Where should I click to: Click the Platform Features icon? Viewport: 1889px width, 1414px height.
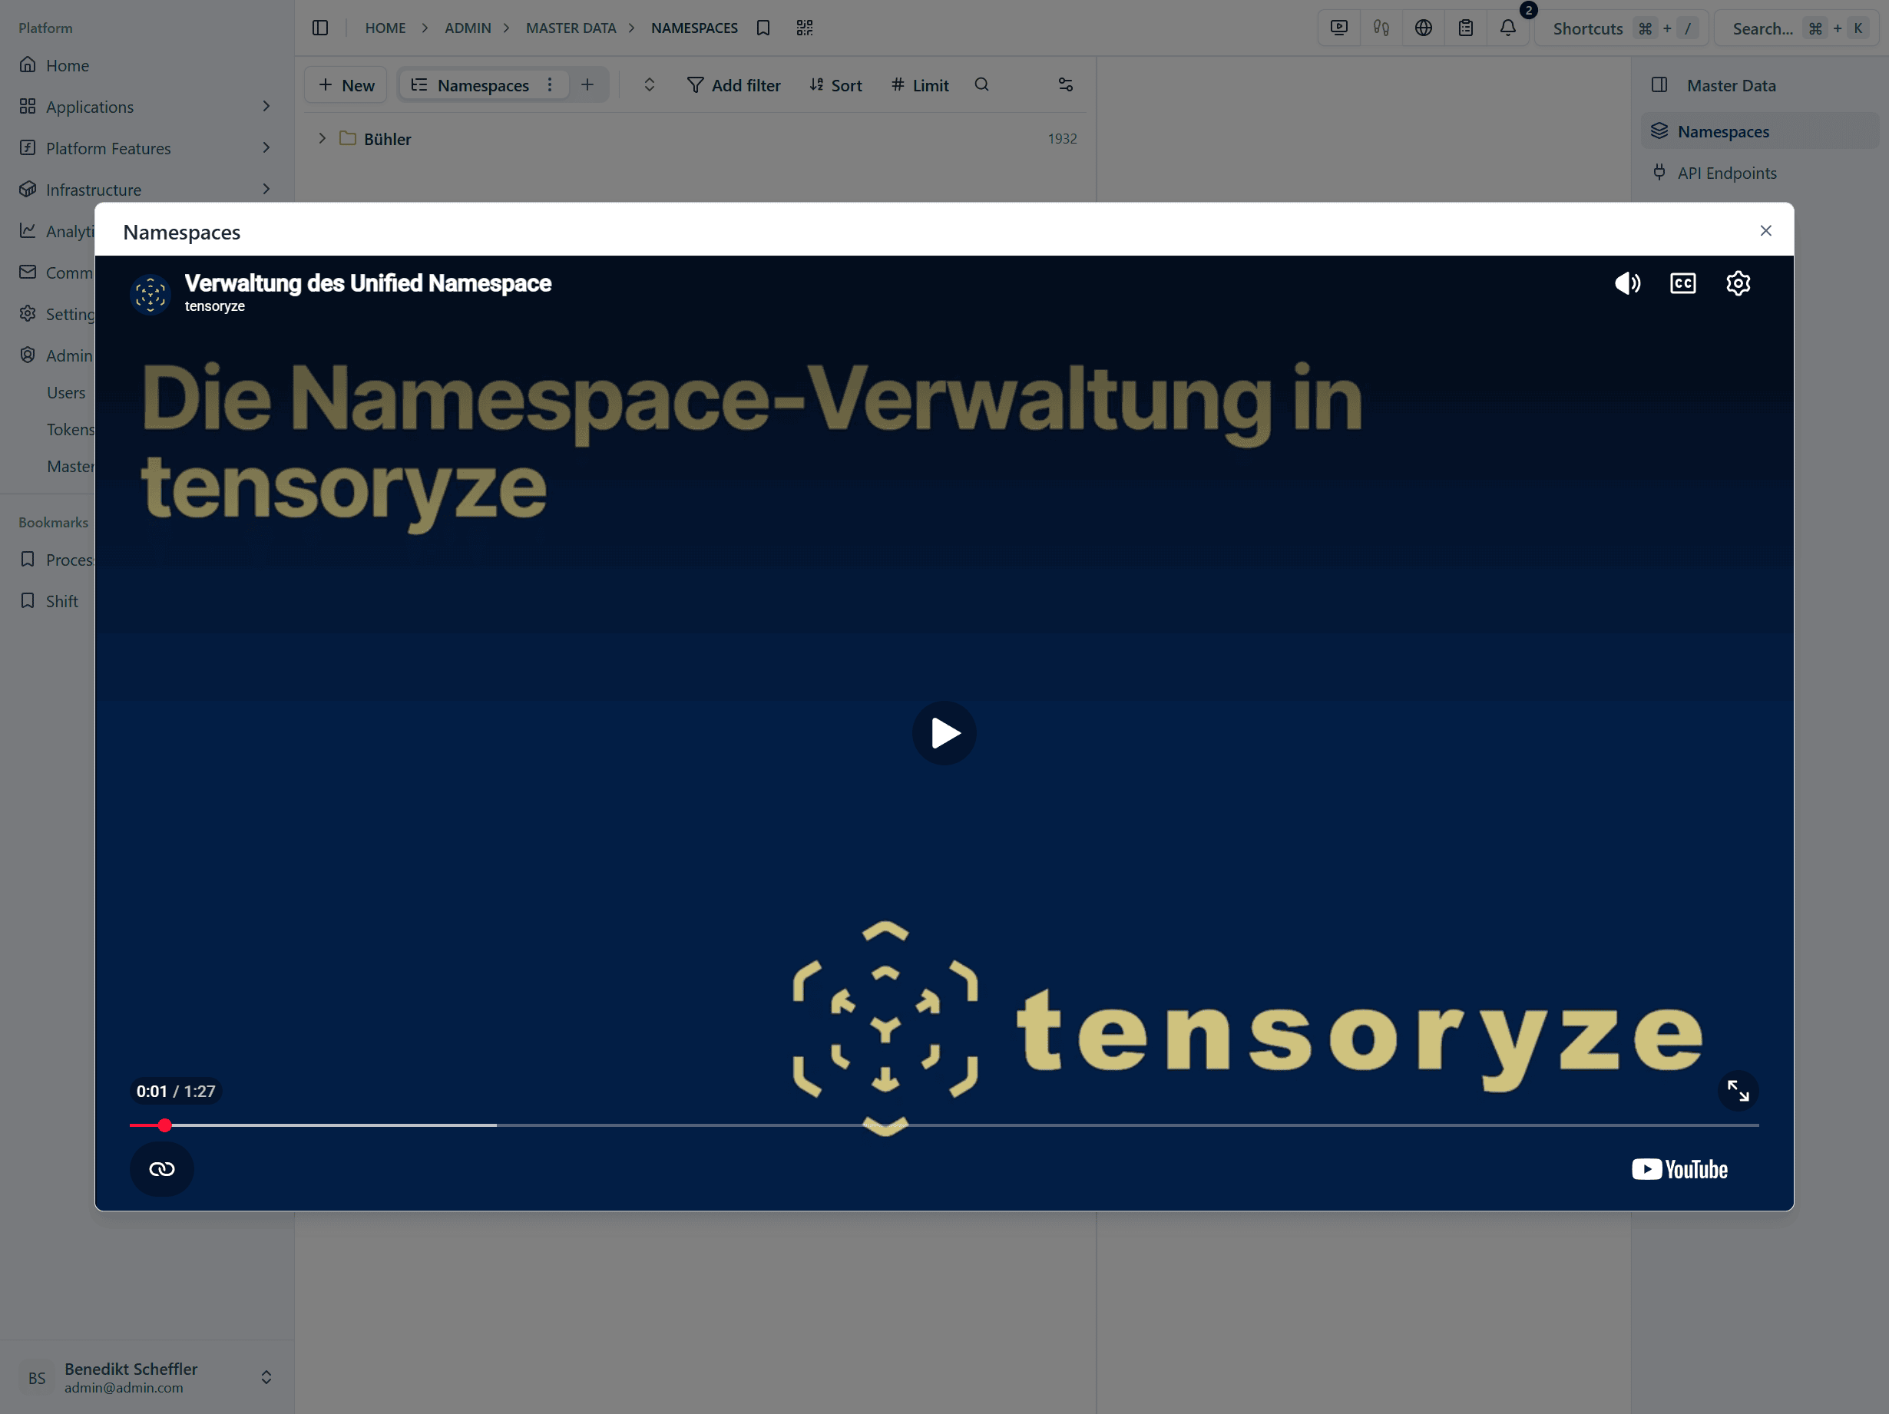coord(28,147)
